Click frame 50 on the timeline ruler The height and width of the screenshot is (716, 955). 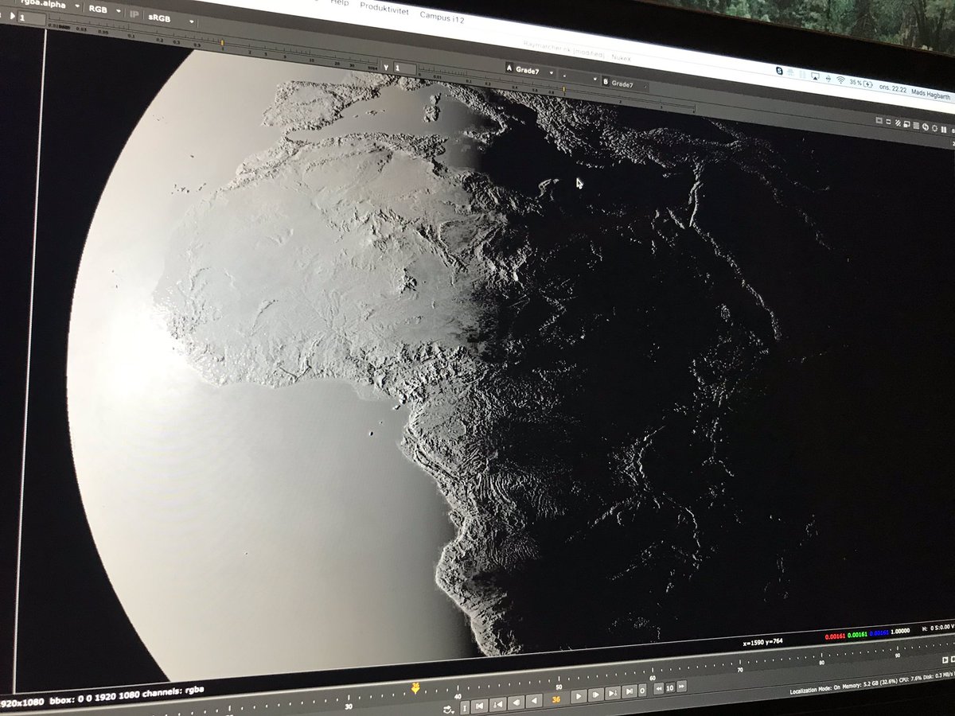(x=559, y=683)
